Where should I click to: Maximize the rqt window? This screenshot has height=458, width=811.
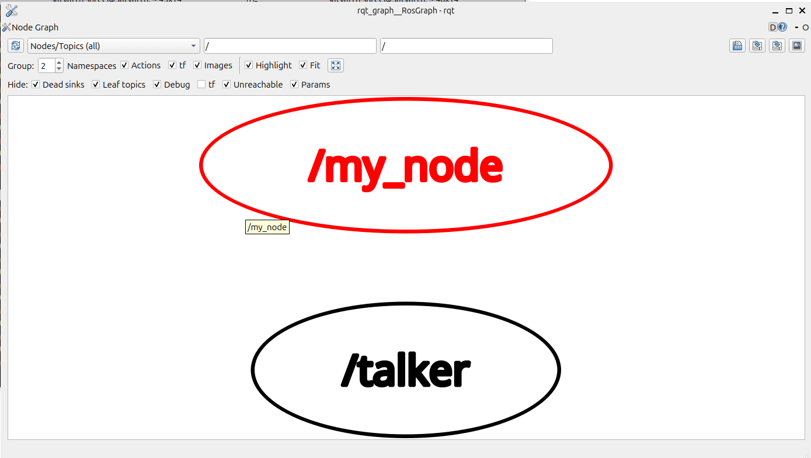pos(789,11)
